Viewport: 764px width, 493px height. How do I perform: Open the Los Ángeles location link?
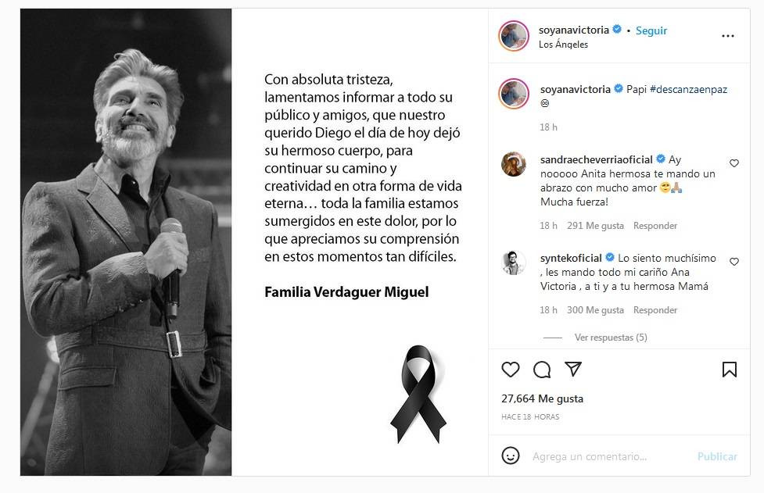point(563,45)
